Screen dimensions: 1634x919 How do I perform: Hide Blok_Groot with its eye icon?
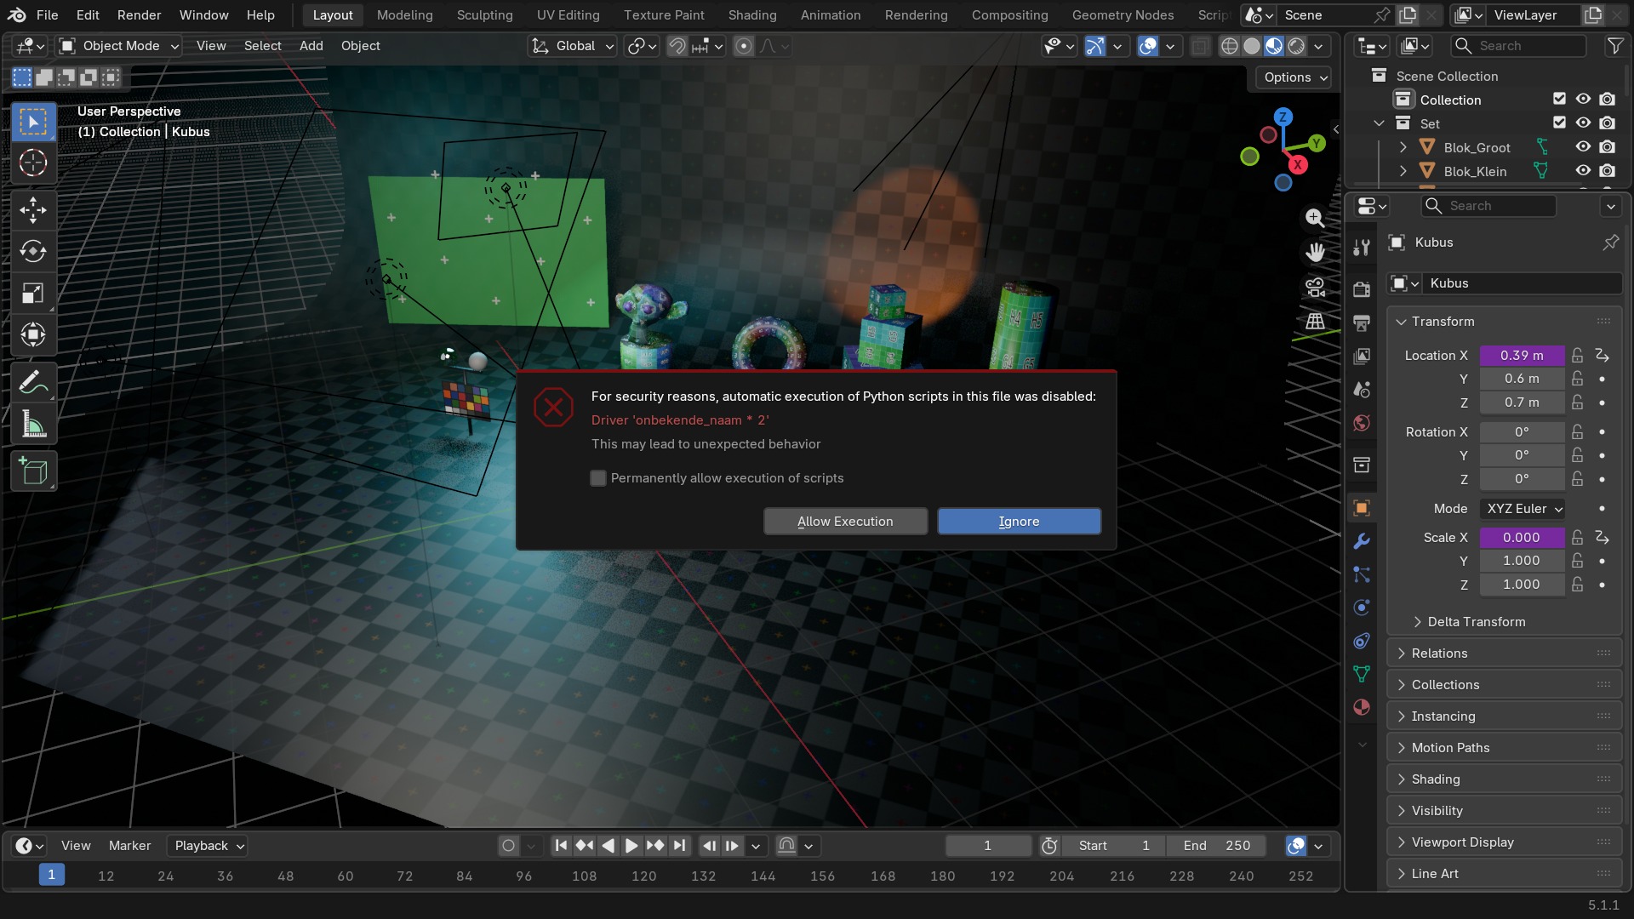[x=1583, y=147]
